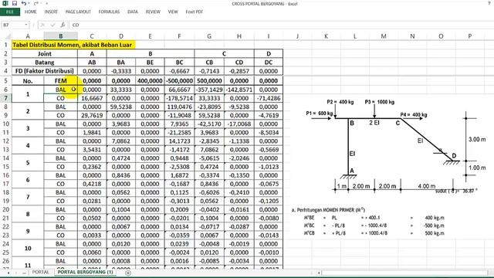Viewport: 494px width, 278px height.
Task: Click the BE column heading cell
Action: (150, 63)
